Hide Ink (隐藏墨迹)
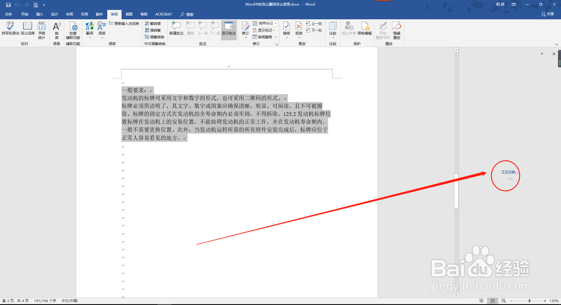561x305 pixels. pyautogui.click(x=397, y=30)
